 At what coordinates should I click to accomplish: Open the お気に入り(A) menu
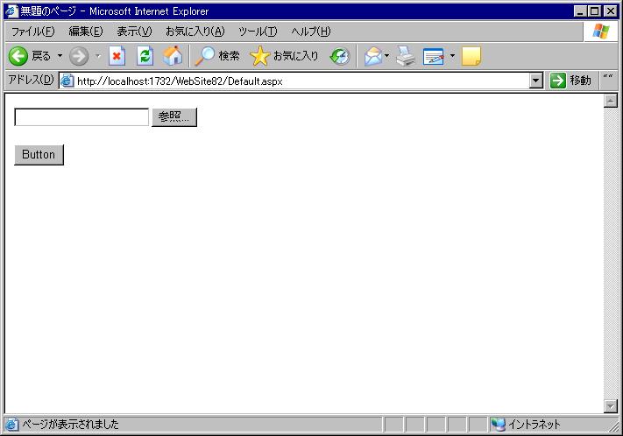(x=195, y=32)
